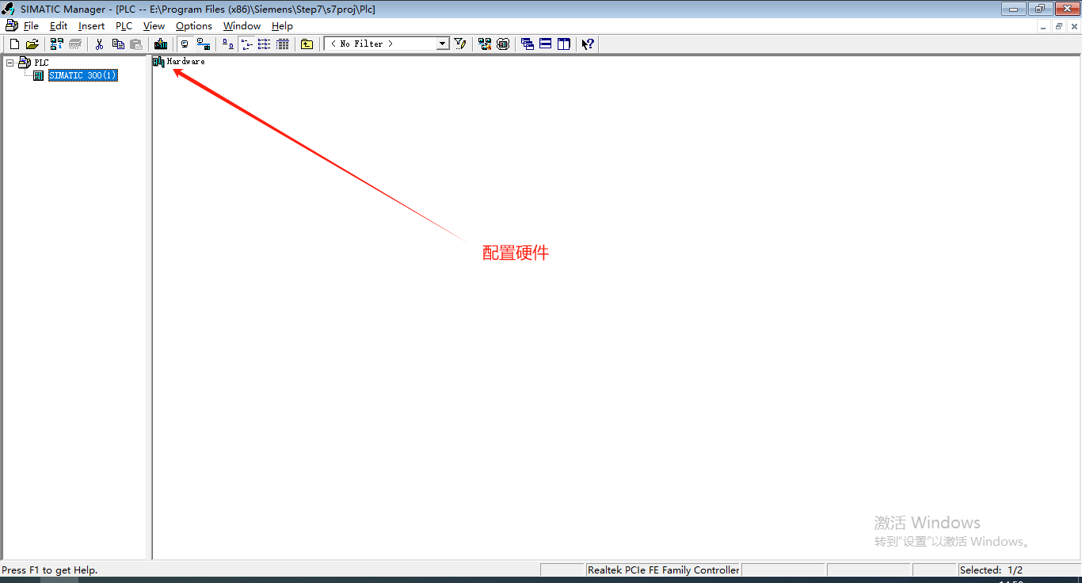Click the context Help arrow-question icon
Screen dimensions: 1082x583
click(588, 44)
